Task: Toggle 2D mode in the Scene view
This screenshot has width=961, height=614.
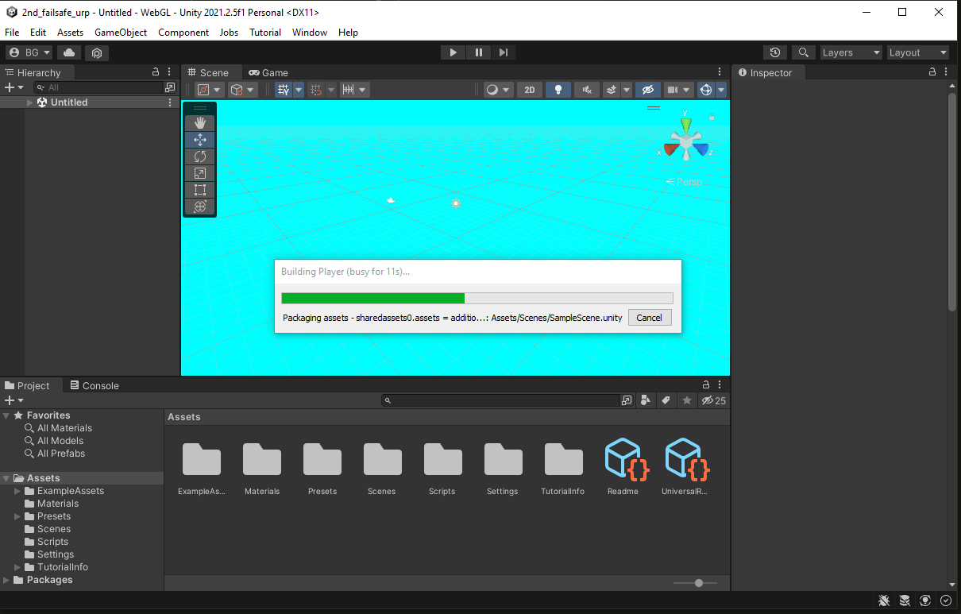Action: tap(530, 89)
